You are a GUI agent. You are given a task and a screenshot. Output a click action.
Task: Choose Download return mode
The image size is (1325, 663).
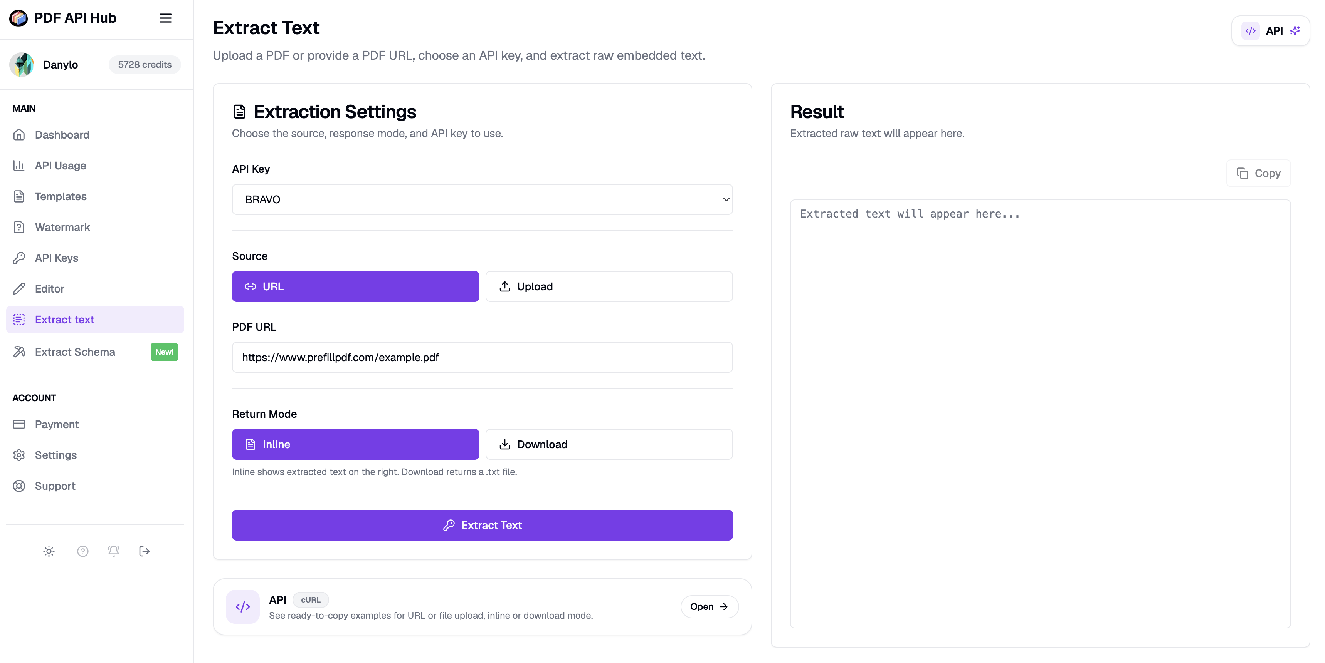point(609,445)
